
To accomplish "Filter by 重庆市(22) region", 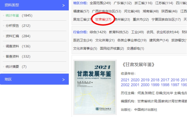I will (141, 19).
